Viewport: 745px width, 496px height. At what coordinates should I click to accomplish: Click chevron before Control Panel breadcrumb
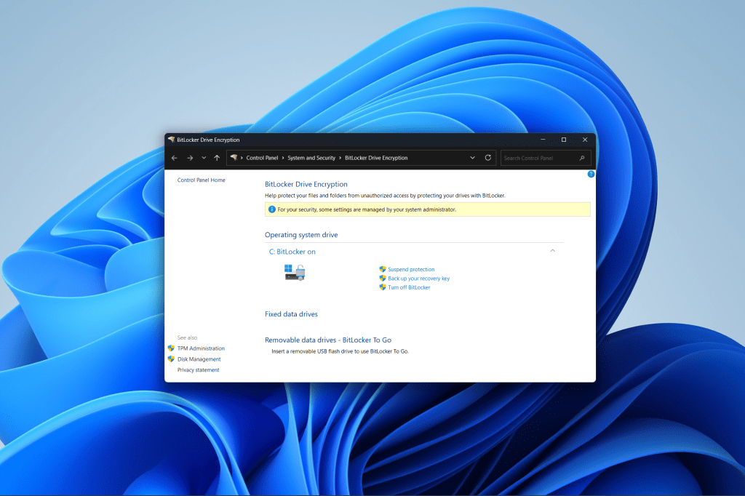point(242,158)
